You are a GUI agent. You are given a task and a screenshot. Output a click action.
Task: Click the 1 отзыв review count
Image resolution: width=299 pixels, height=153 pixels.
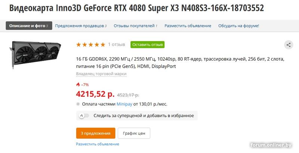(x=117, y=45)
